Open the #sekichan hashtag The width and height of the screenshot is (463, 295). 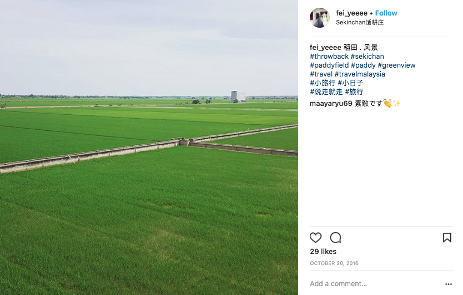[x=368, y=57]
